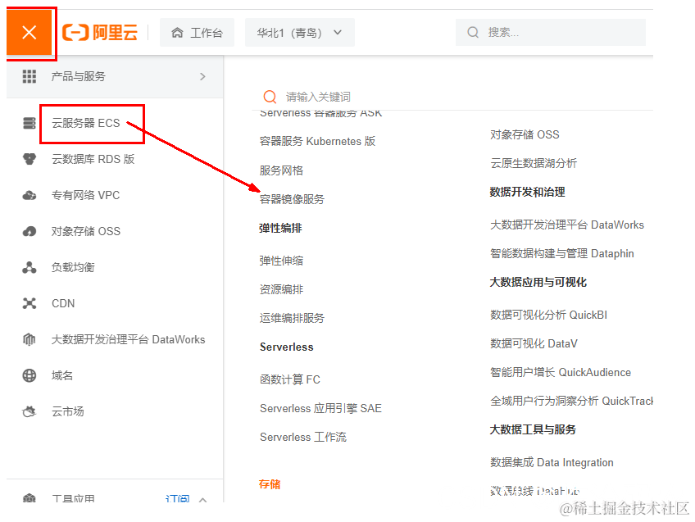695x522 pixels.
Task: Click the DataWorks sidebar icon
Action: 30,339
